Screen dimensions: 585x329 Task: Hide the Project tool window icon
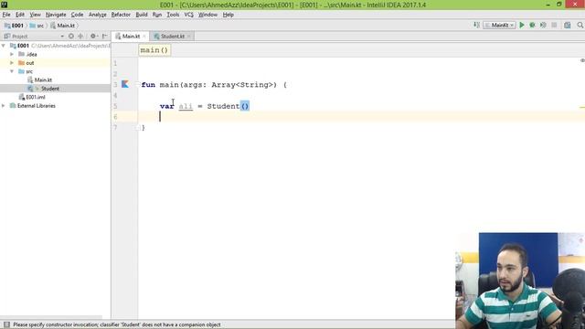click(105, 37)
